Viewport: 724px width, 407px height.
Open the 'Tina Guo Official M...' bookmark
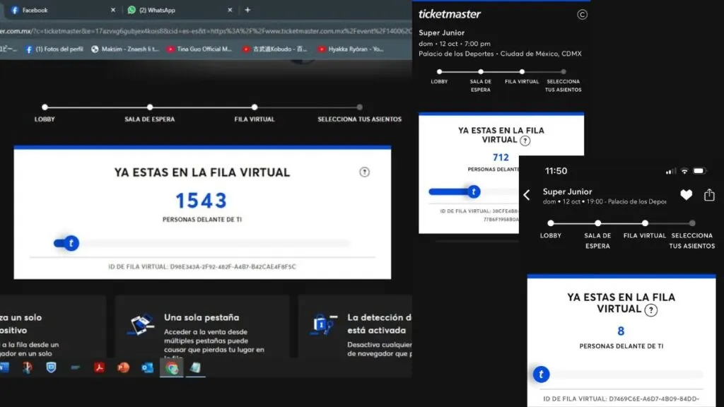pyautogui.click(x=199, y=49)
